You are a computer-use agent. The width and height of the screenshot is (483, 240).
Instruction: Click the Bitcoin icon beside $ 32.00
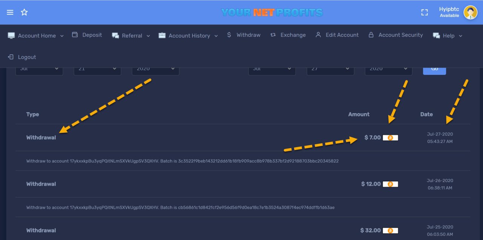(x=390, y=231)
